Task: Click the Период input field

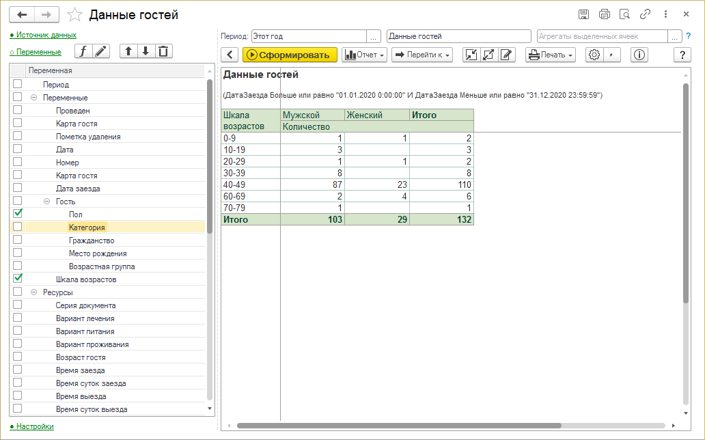Action: [309, 36]
